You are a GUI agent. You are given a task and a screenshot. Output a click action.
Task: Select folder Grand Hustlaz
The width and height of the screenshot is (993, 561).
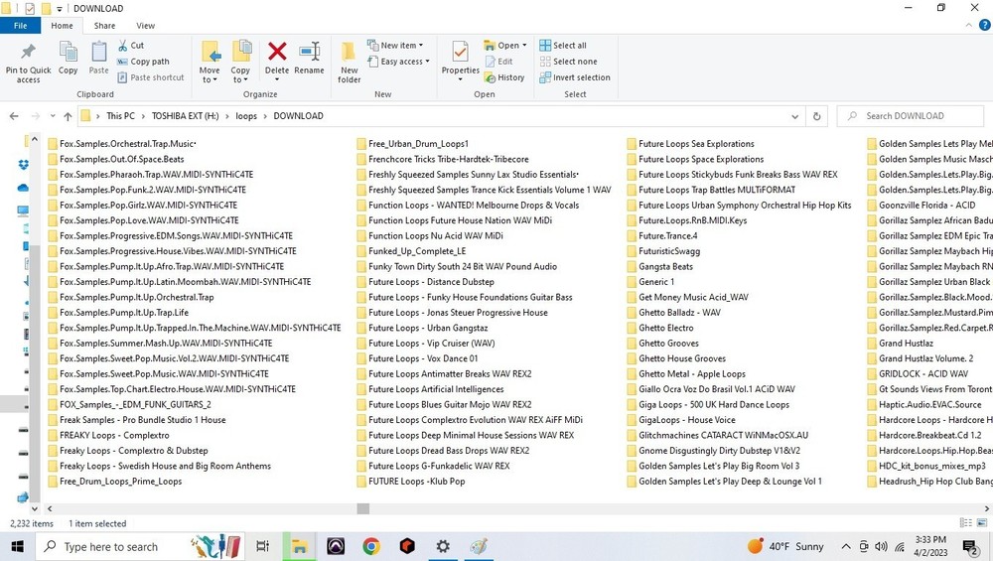click(x=900, y=344)
